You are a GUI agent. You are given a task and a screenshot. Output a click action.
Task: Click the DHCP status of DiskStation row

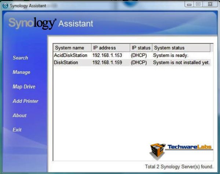point(139,62)
